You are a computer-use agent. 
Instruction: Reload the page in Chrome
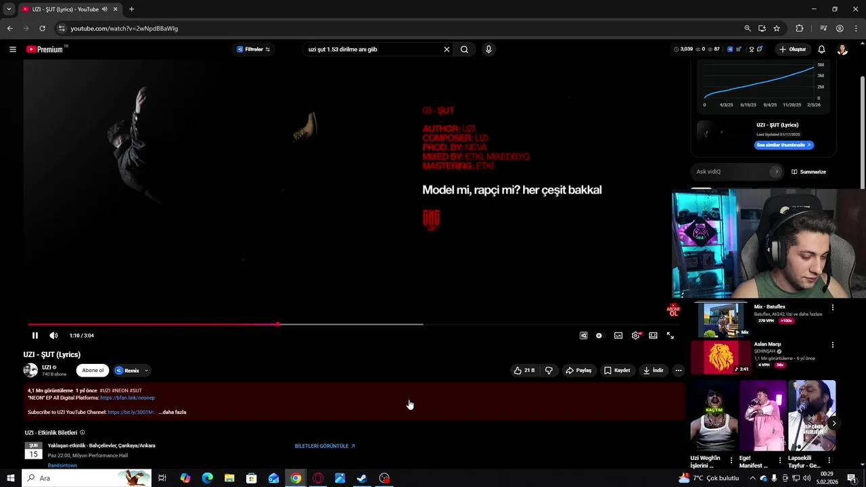pos(42,28)
